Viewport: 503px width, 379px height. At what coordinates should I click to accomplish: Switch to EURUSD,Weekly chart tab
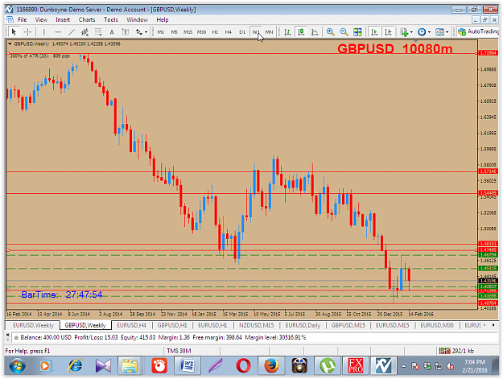tap(33, 325)
